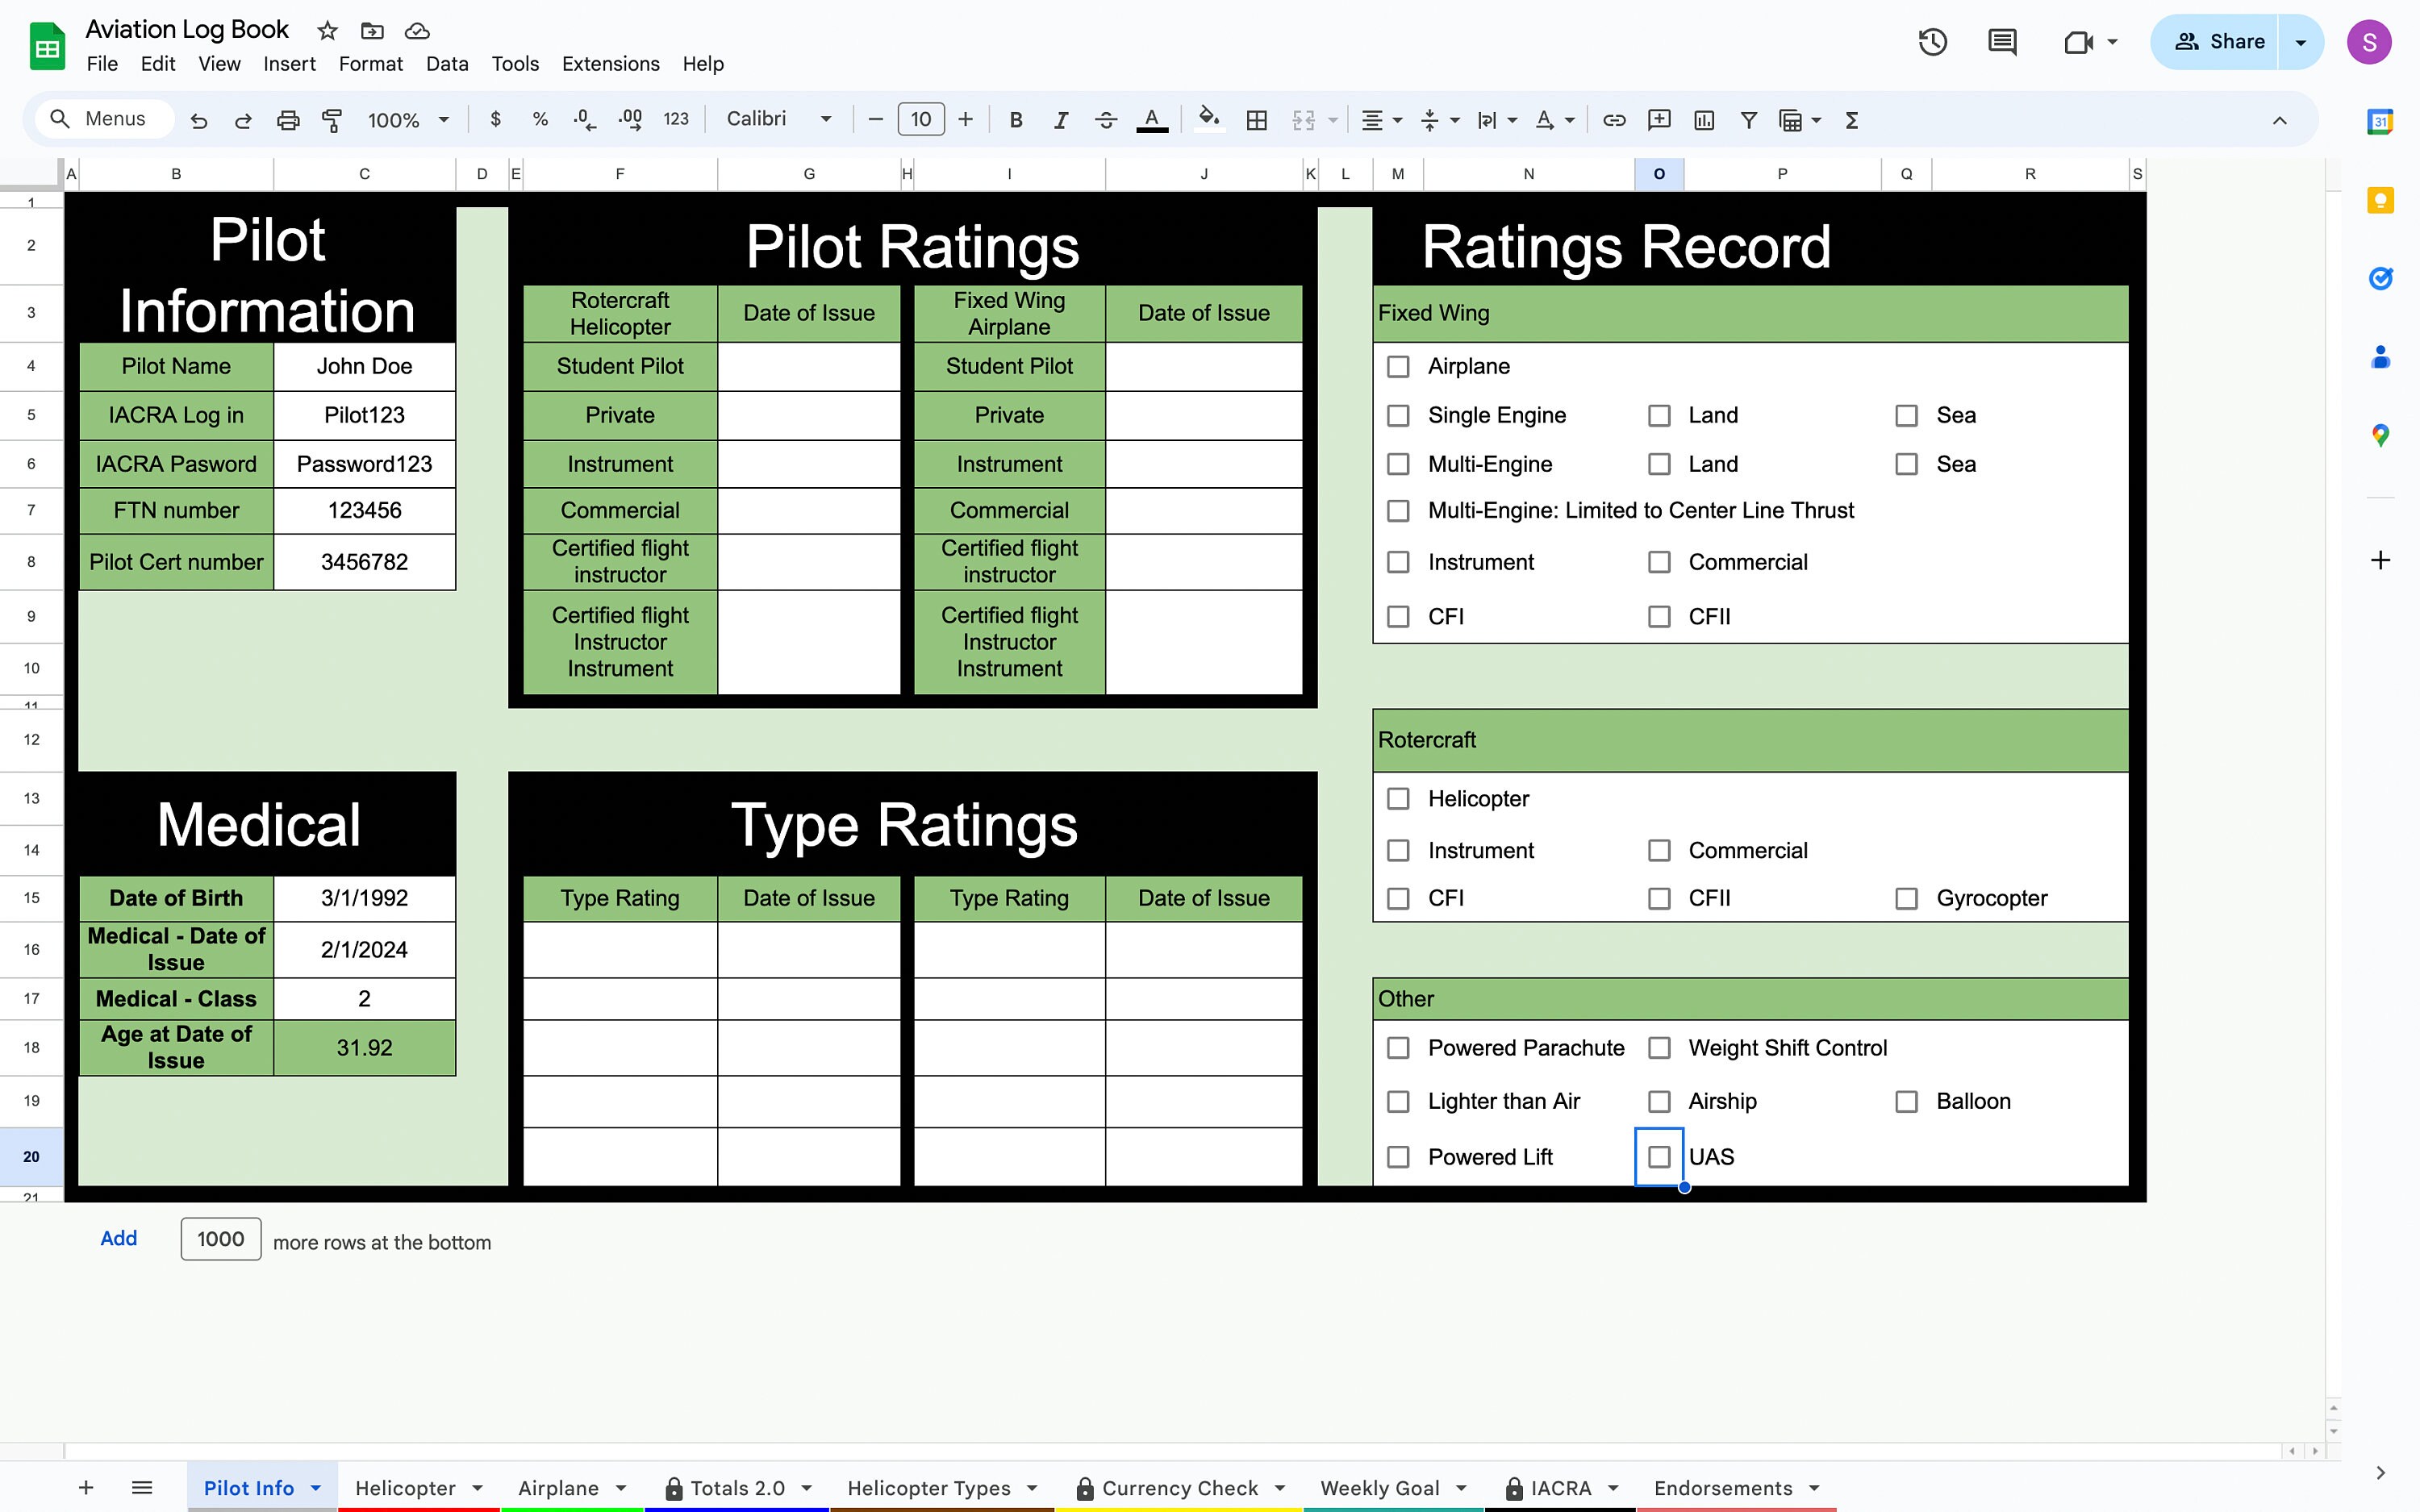Insert a chart
2420x1512 pixels.
point(1703,119)
